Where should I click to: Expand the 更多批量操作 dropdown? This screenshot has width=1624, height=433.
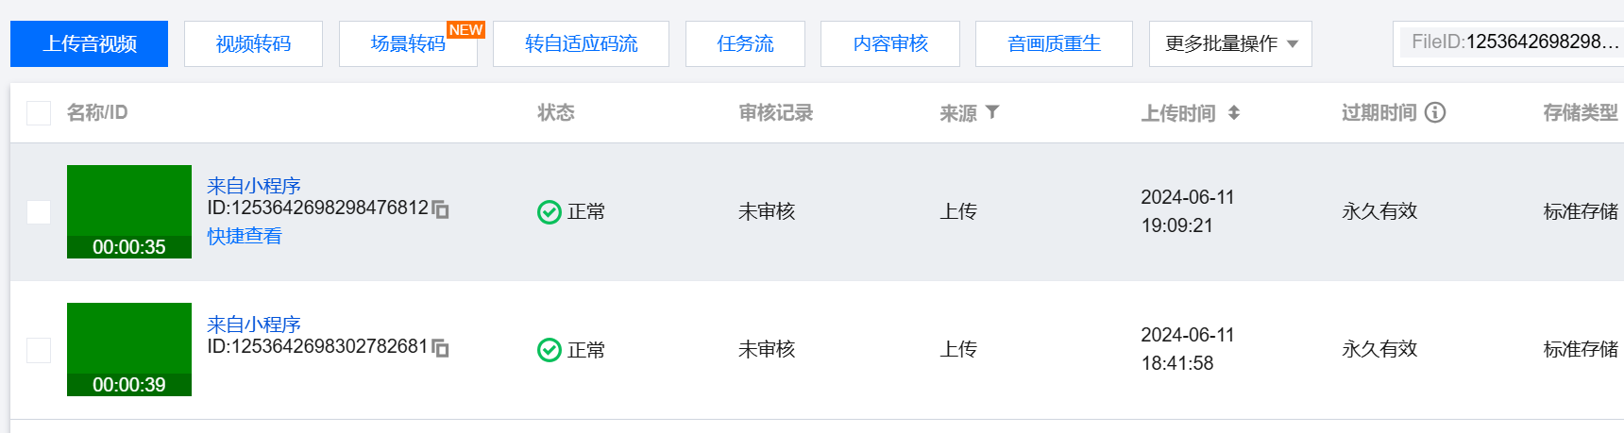pyautogui.click(x=1230, y=44)
